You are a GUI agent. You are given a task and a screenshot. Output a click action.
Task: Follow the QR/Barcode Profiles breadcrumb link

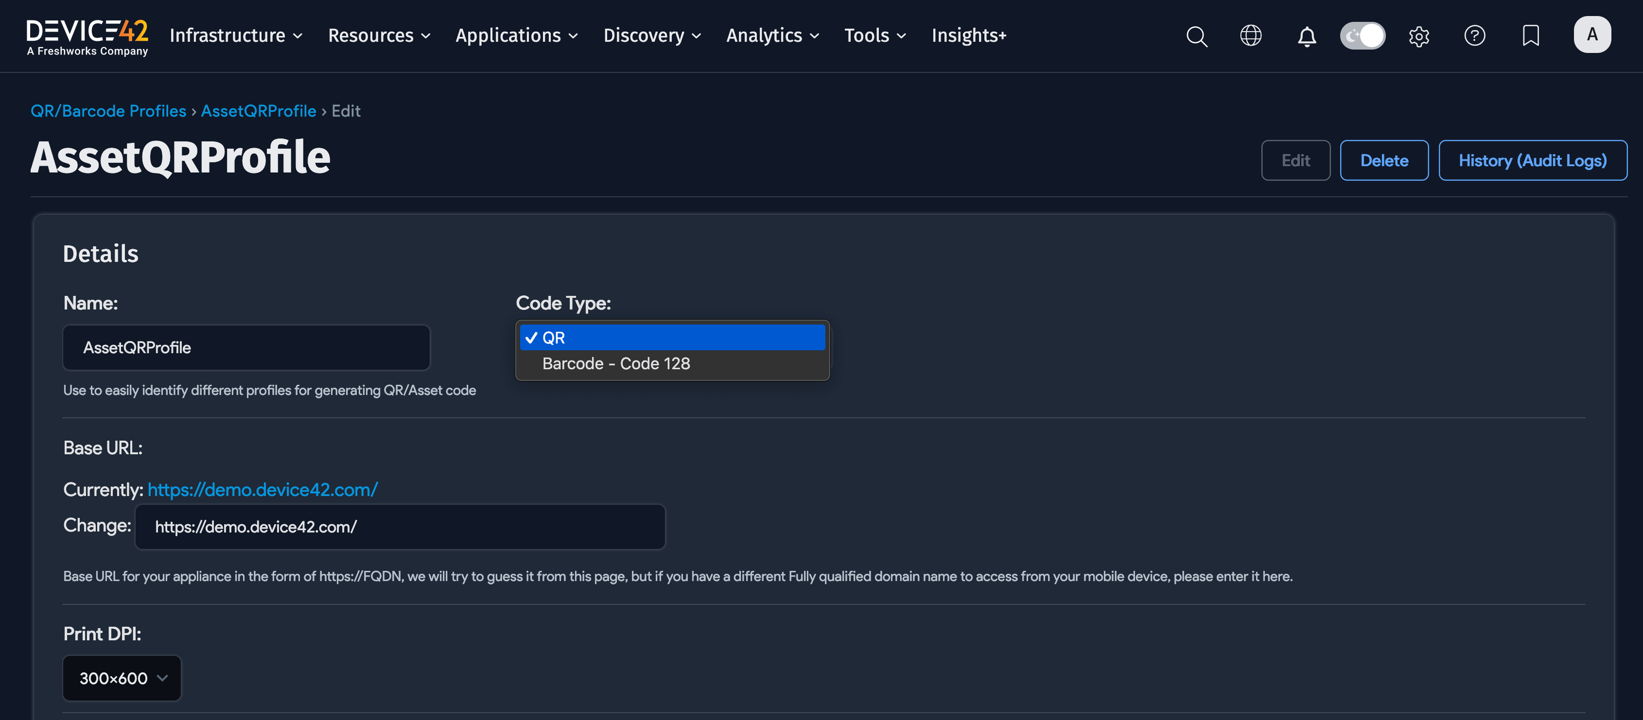(x=108, y=111)
